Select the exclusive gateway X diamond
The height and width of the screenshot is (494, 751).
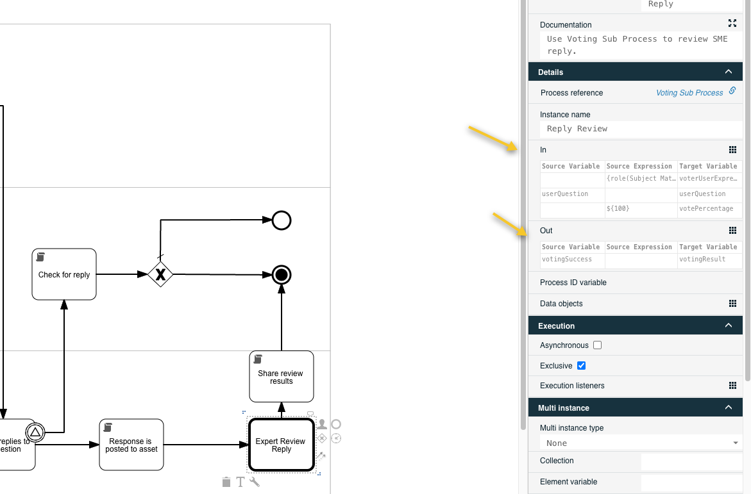pyautogui.click(x=160, y=274)
